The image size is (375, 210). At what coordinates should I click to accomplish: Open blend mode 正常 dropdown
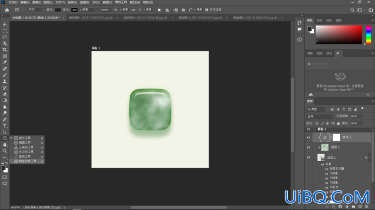pos(320,116)
